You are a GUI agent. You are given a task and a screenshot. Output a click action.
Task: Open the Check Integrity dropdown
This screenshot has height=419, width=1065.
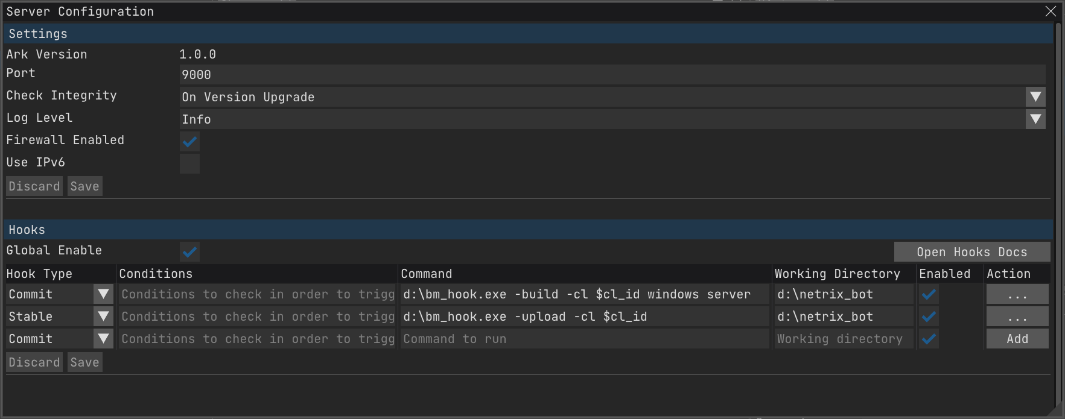(1035, 97)
